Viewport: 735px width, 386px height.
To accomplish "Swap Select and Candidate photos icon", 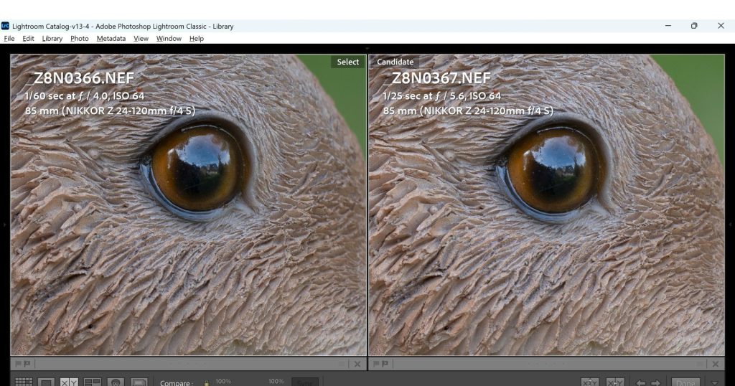I will 590,382.
